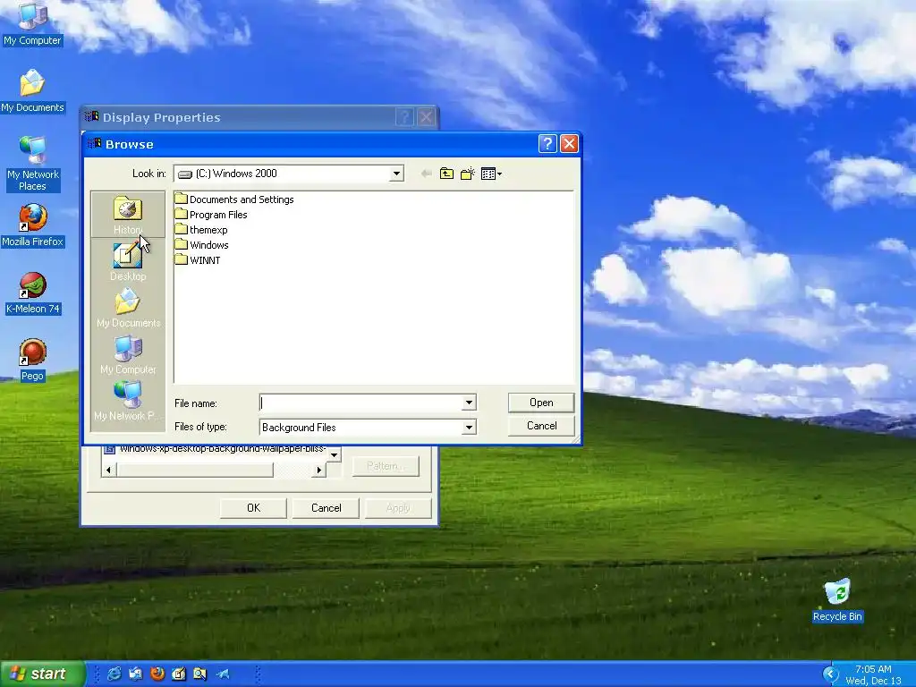Open the Recycle Bin
The height and width of the screenshot is (687, 916).
coord(837,600)
